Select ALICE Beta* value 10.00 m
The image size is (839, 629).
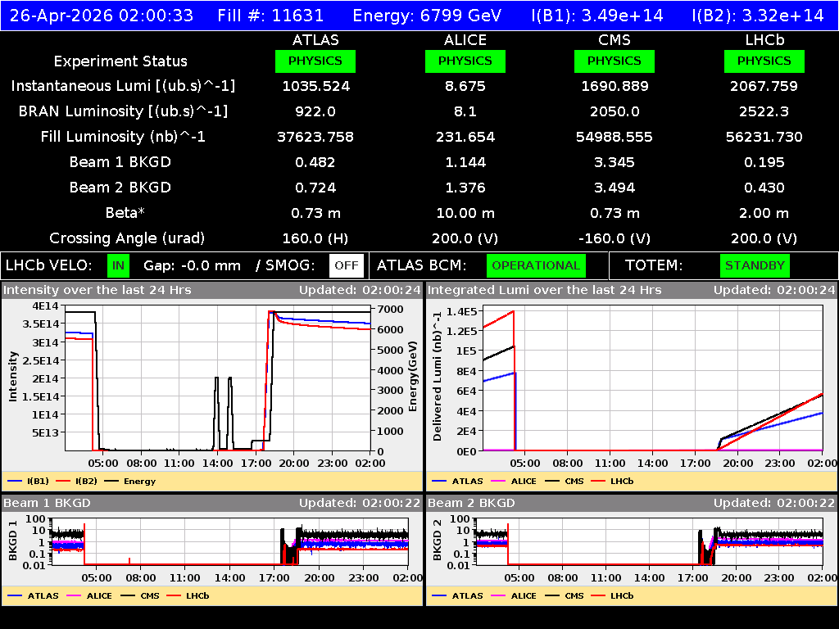coord(465,213)
